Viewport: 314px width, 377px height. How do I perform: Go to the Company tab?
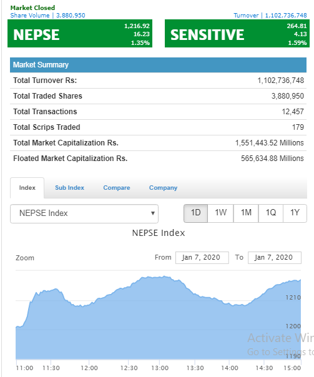pos(164,188)
